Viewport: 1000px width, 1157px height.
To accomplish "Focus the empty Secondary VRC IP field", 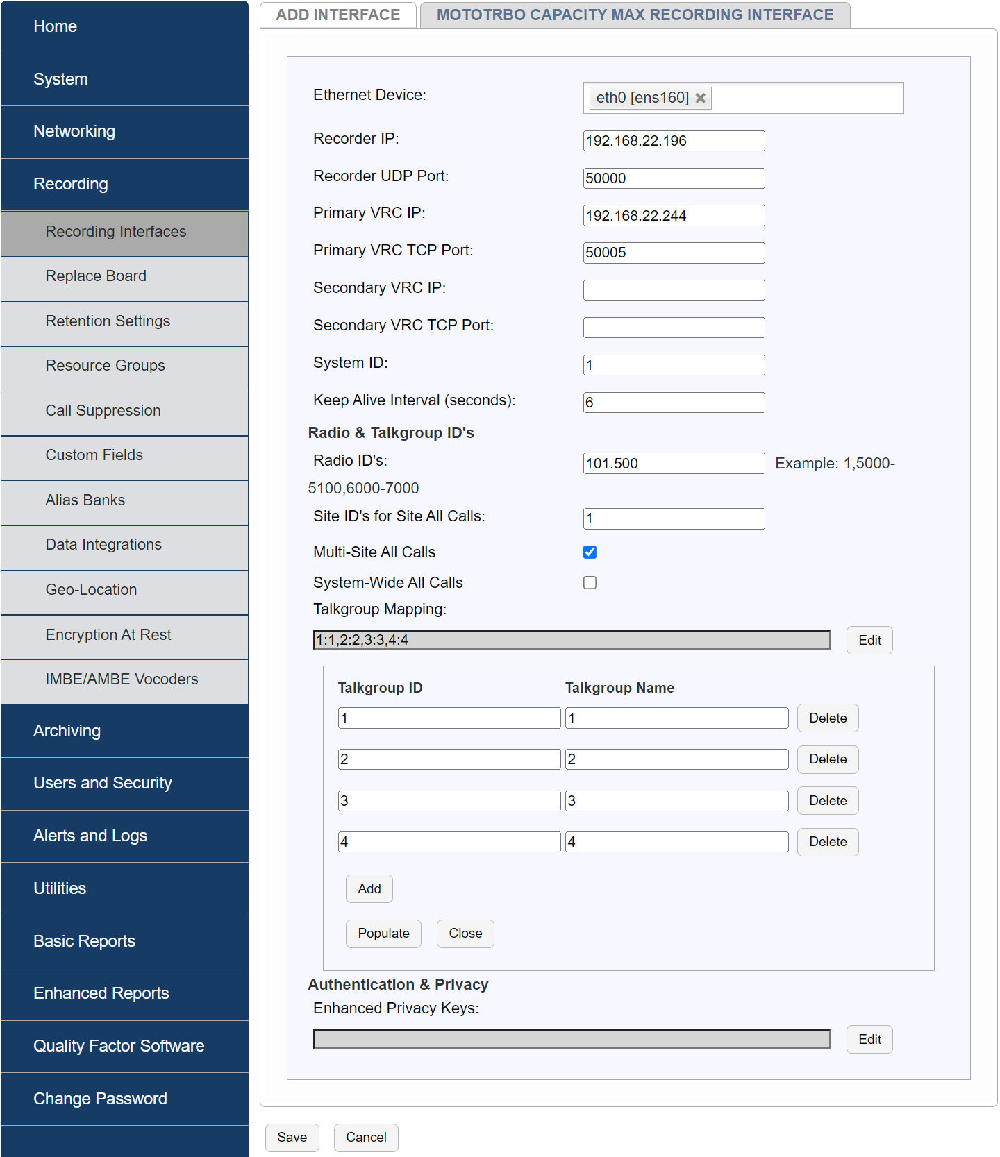I will pos(674,290).
